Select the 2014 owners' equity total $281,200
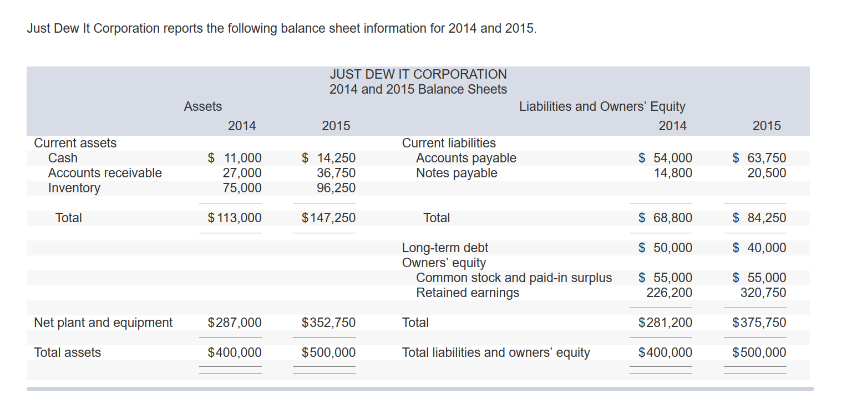 (666, 323)
